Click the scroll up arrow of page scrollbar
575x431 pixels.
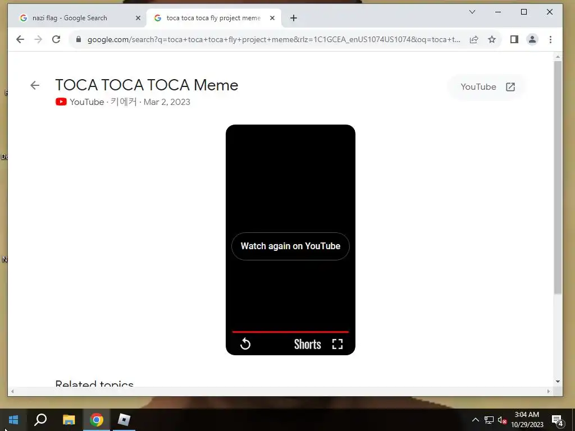[x=558, y=57]
